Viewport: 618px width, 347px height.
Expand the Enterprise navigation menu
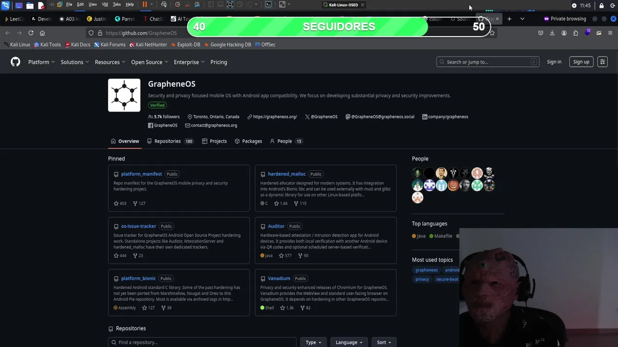[189, 62]
